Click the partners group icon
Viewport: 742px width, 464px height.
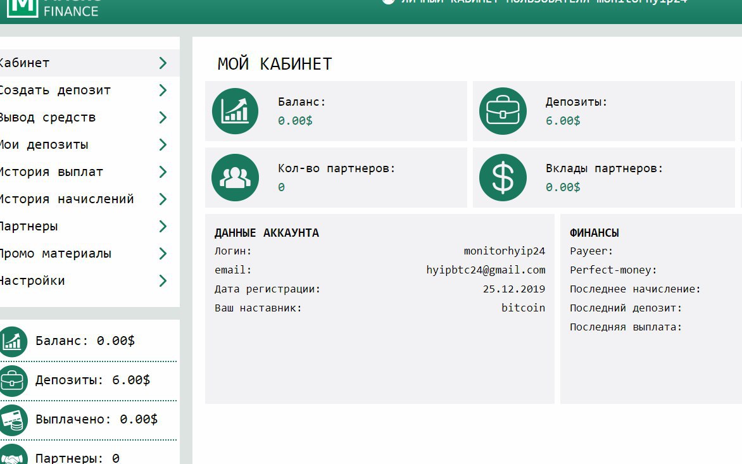(235, 177)
